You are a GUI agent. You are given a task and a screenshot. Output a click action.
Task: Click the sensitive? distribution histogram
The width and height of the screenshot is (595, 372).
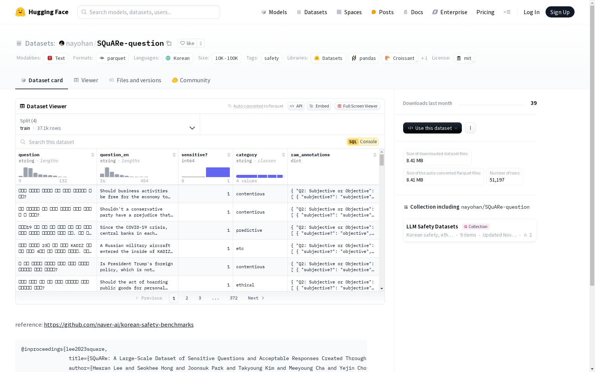[x=206, y=172]
